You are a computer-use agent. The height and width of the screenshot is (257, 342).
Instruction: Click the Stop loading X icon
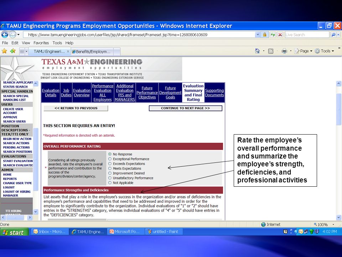click(280, 35)
